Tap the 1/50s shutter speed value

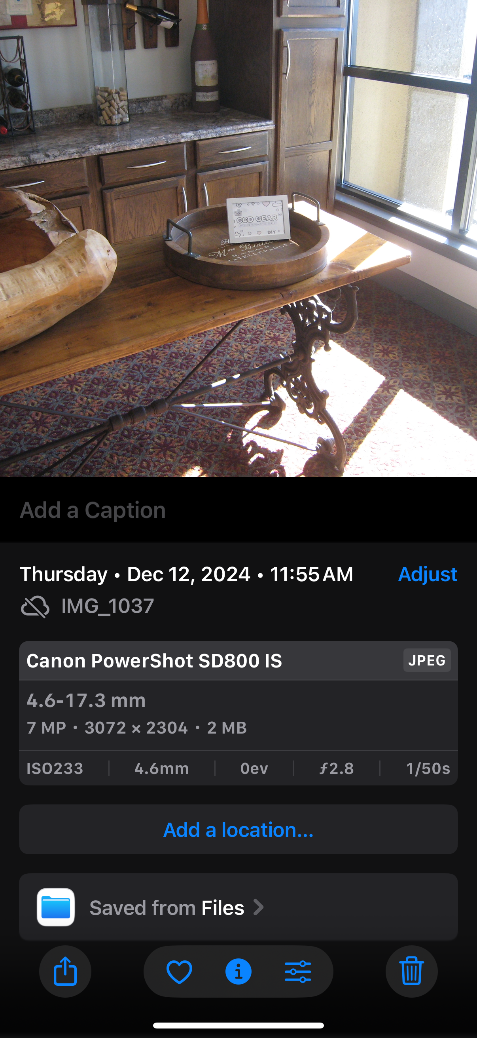click(x=428, y=768)
